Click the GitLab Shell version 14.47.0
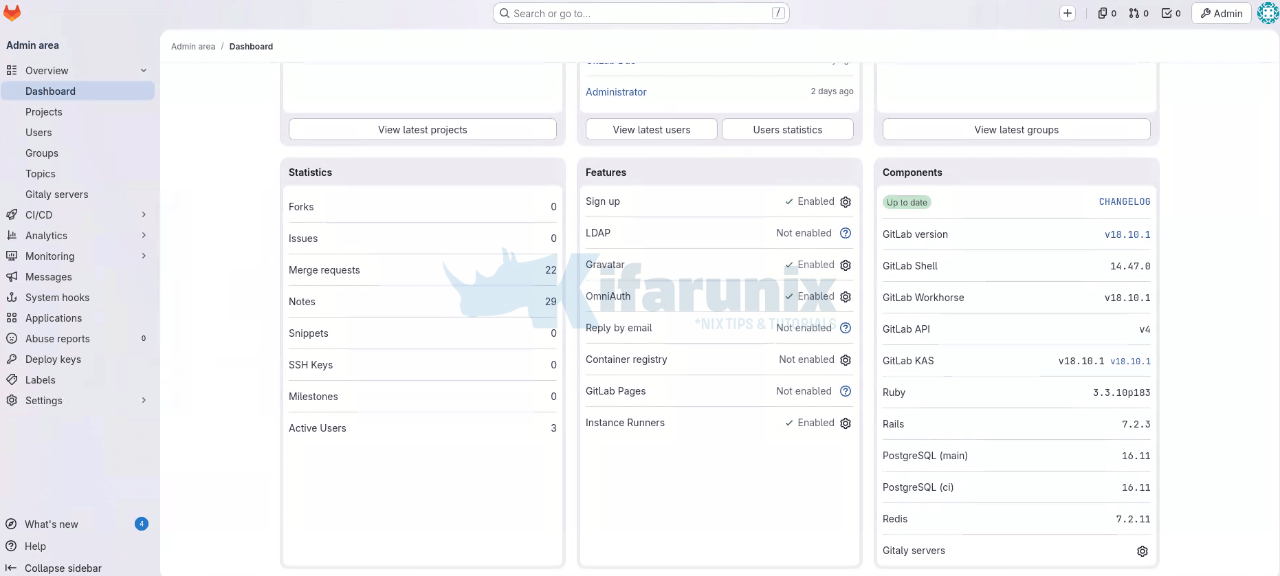1280x576 pixels. click(x=1130, y=266)
